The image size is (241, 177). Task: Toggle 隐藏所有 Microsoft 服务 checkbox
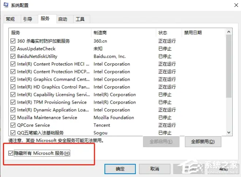(x=11, y=153)
